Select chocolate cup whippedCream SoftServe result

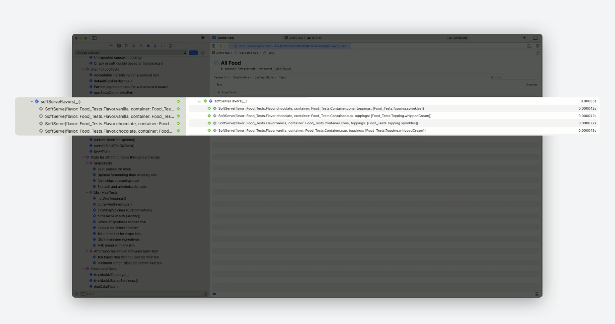click(x=393, y=116)
